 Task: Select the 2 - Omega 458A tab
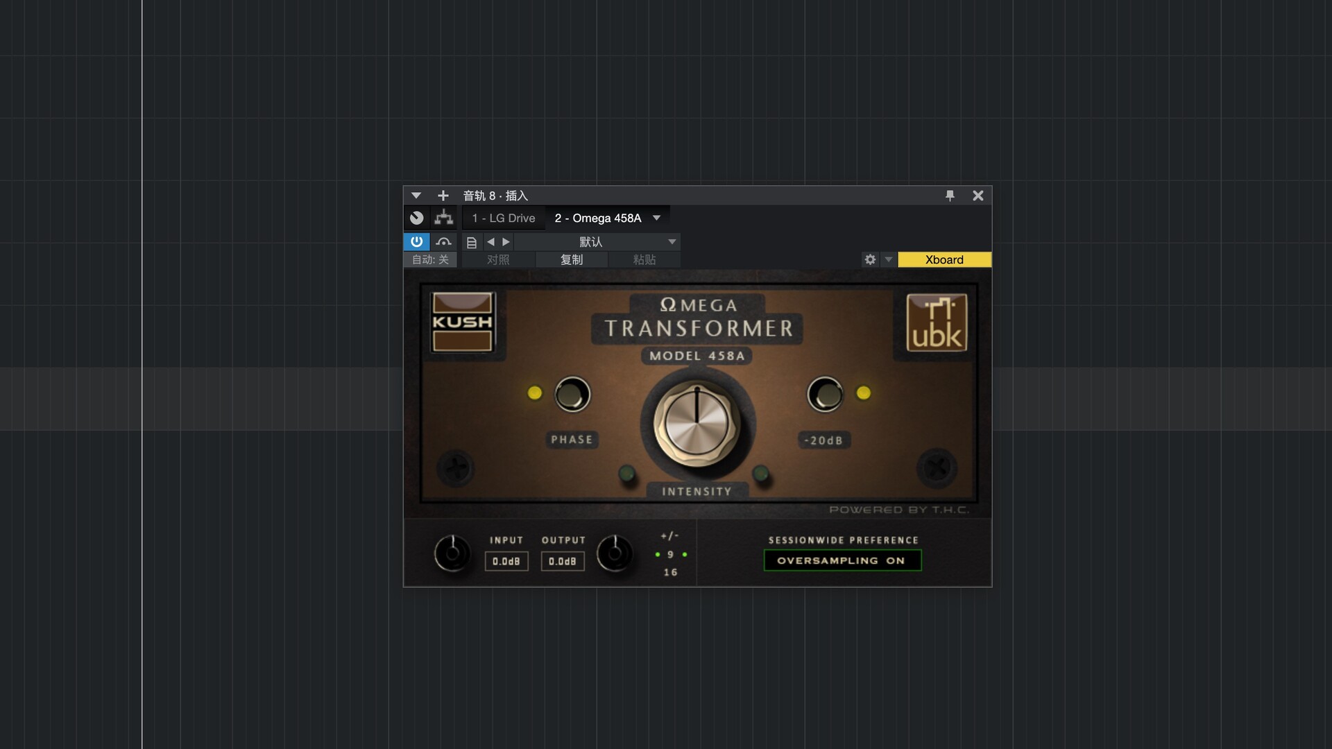[x=597, y=218]
